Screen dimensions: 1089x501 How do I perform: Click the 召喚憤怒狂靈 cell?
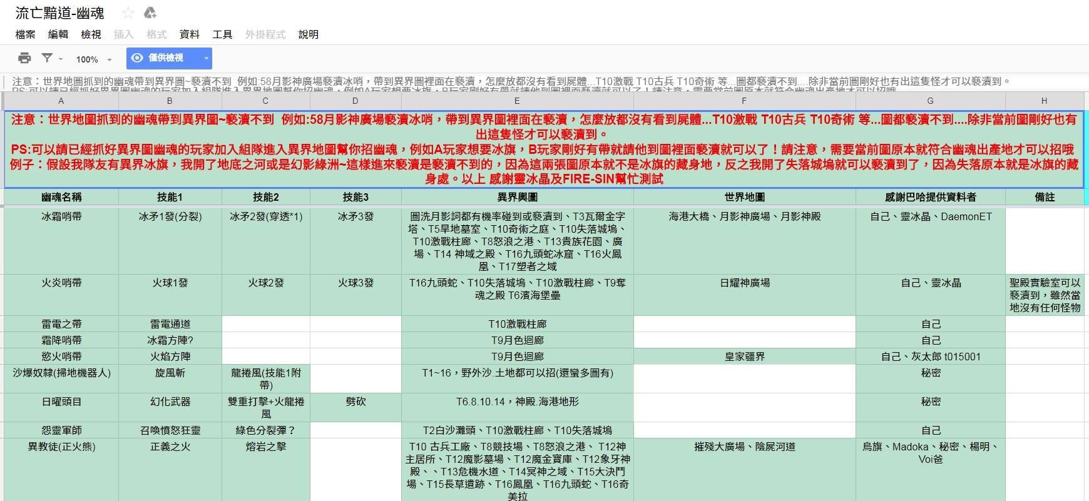pyautogui.click(x=170, y=430)
